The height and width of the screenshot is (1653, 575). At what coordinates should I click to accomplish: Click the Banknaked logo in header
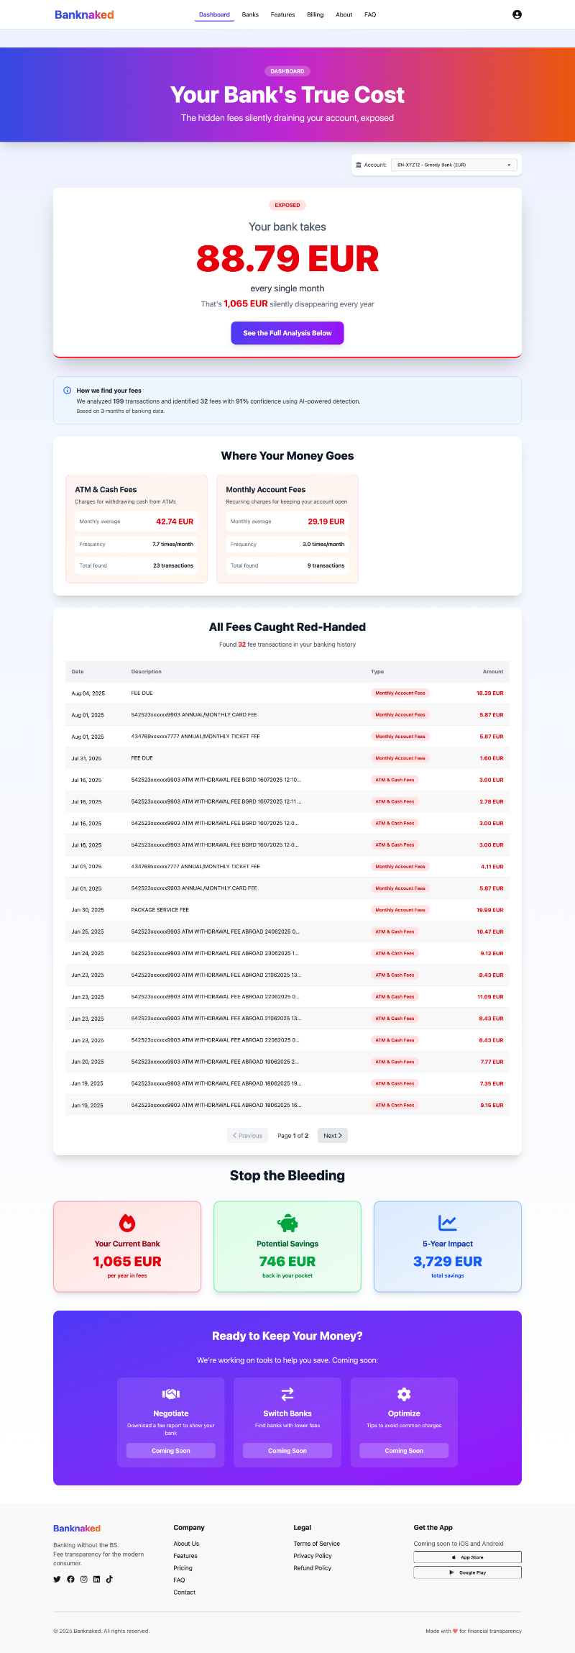click(x=84, y=14)
